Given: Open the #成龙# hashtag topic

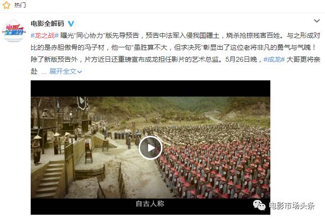Looking at the screenshot, I should point(274,60).
